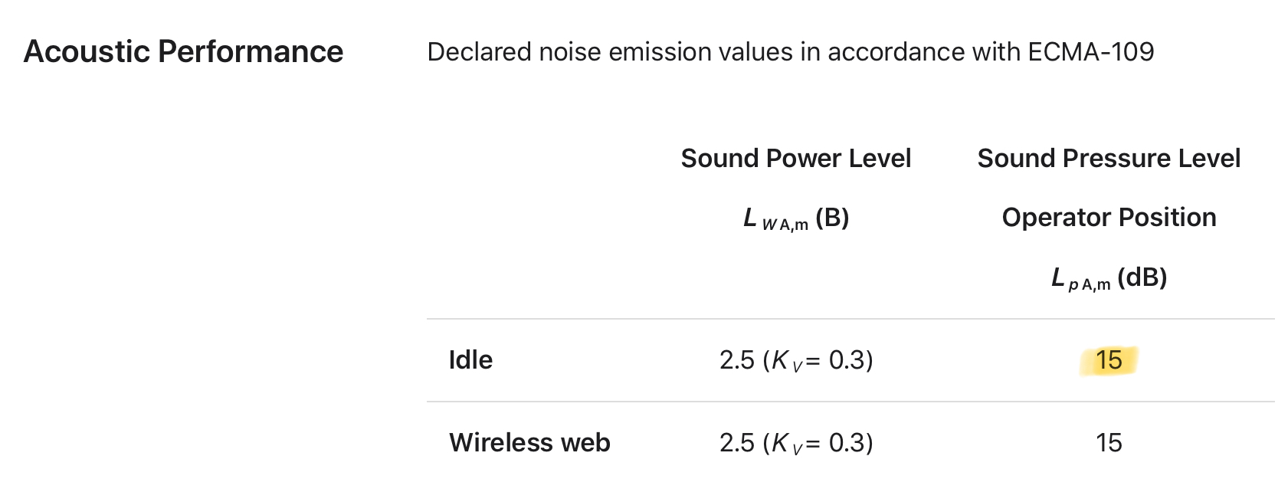Click the Acoustic Performance heading
The image size is (1288, 479).
(x=183, y=52)
